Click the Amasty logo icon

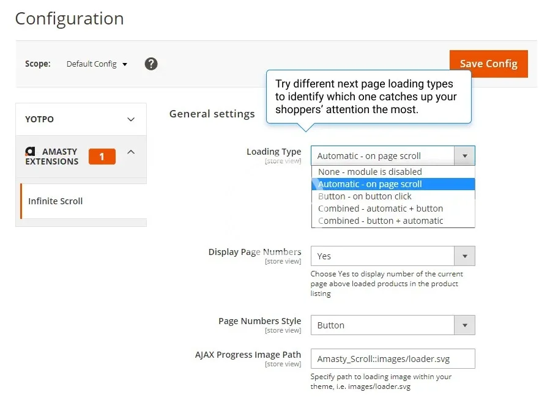pyautogui.click(x=30, y=151)
